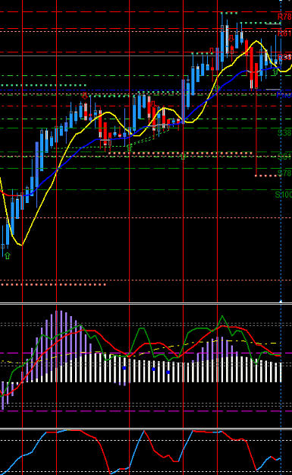This screenshot has height=475, width=292.
Task: Click the R38 resistance level label
Action: pos(284,57)
